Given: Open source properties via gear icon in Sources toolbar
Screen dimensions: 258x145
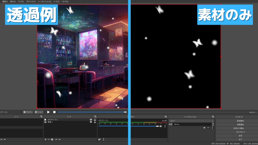Looking at the screenshot, I should coord(52,139).
